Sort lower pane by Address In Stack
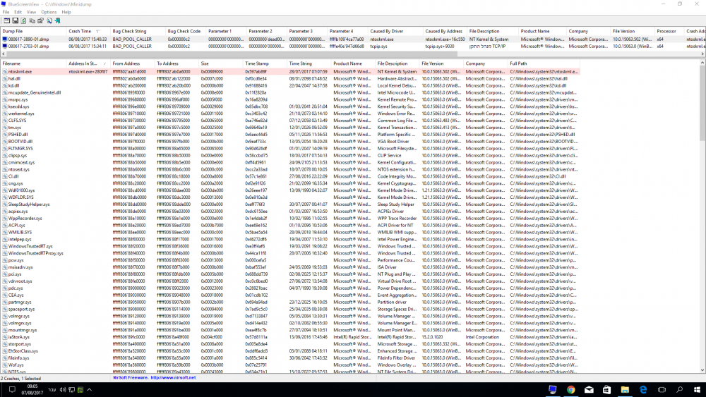 [x=88, y=64]
